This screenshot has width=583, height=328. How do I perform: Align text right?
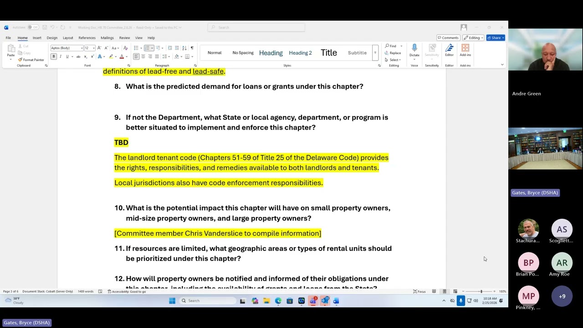[x=150, y=56]
